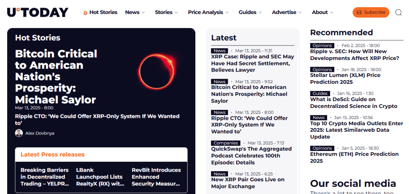The height and width of the screenshot is (194, 409).
Task: Click Alex Dovbnya's author avatar
Action: [19, 133]
